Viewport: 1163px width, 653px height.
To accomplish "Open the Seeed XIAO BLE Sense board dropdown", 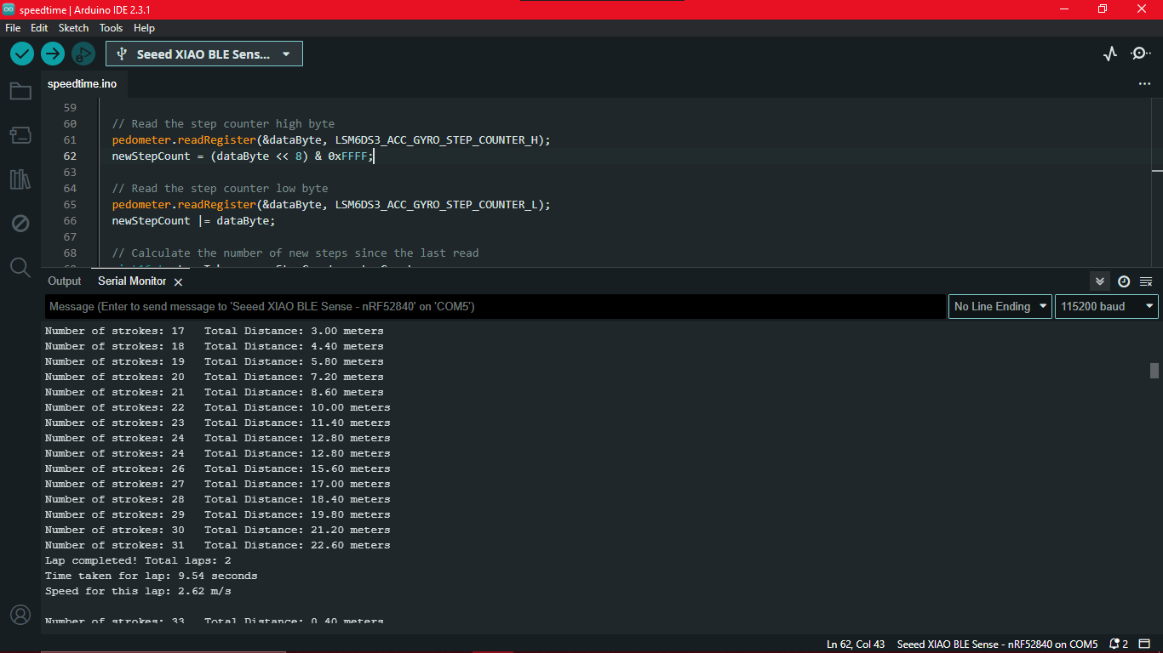I will coord(204,54).
